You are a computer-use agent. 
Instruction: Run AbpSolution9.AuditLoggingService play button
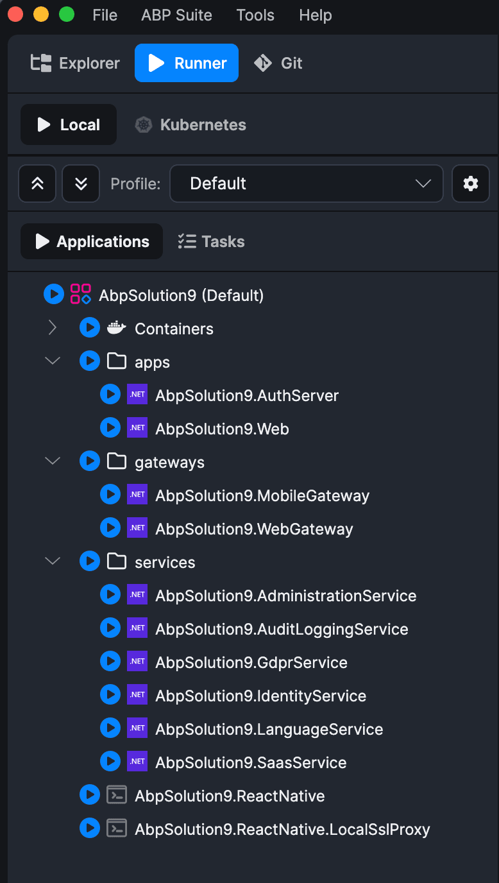(x=110, y=629)
